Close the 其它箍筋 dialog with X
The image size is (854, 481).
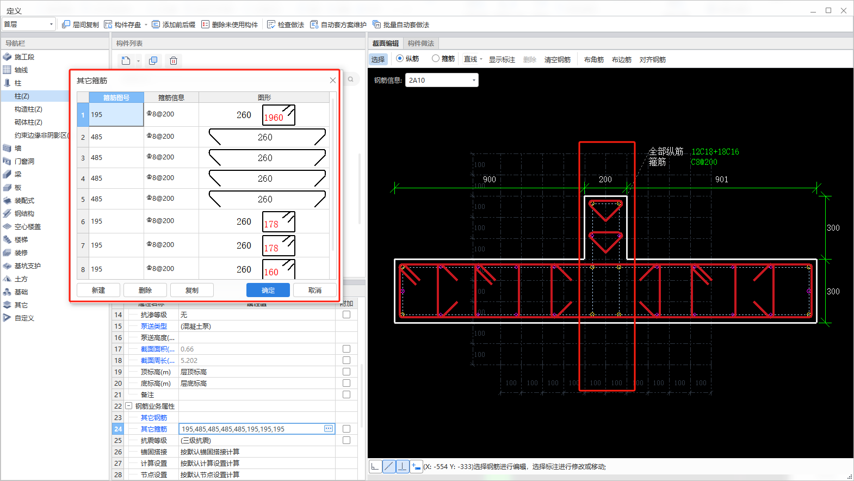coord(333,81)
